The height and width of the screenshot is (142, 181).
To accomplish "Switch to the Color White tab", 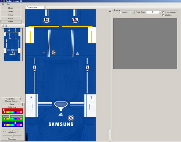I will [11, 99].
